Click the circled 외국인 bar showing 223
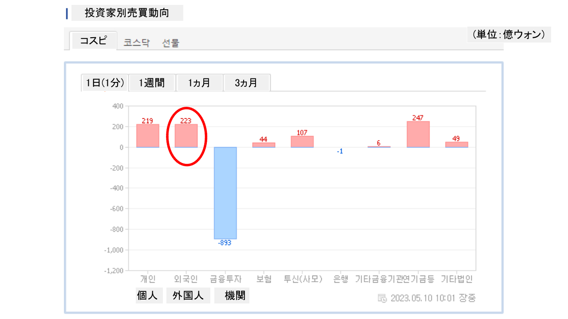Viewport: 568px width, 319px height. point(186,136)
